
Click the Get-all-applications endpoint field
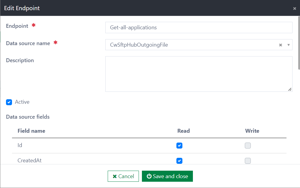pyautogui.click(x=199, y=27)
